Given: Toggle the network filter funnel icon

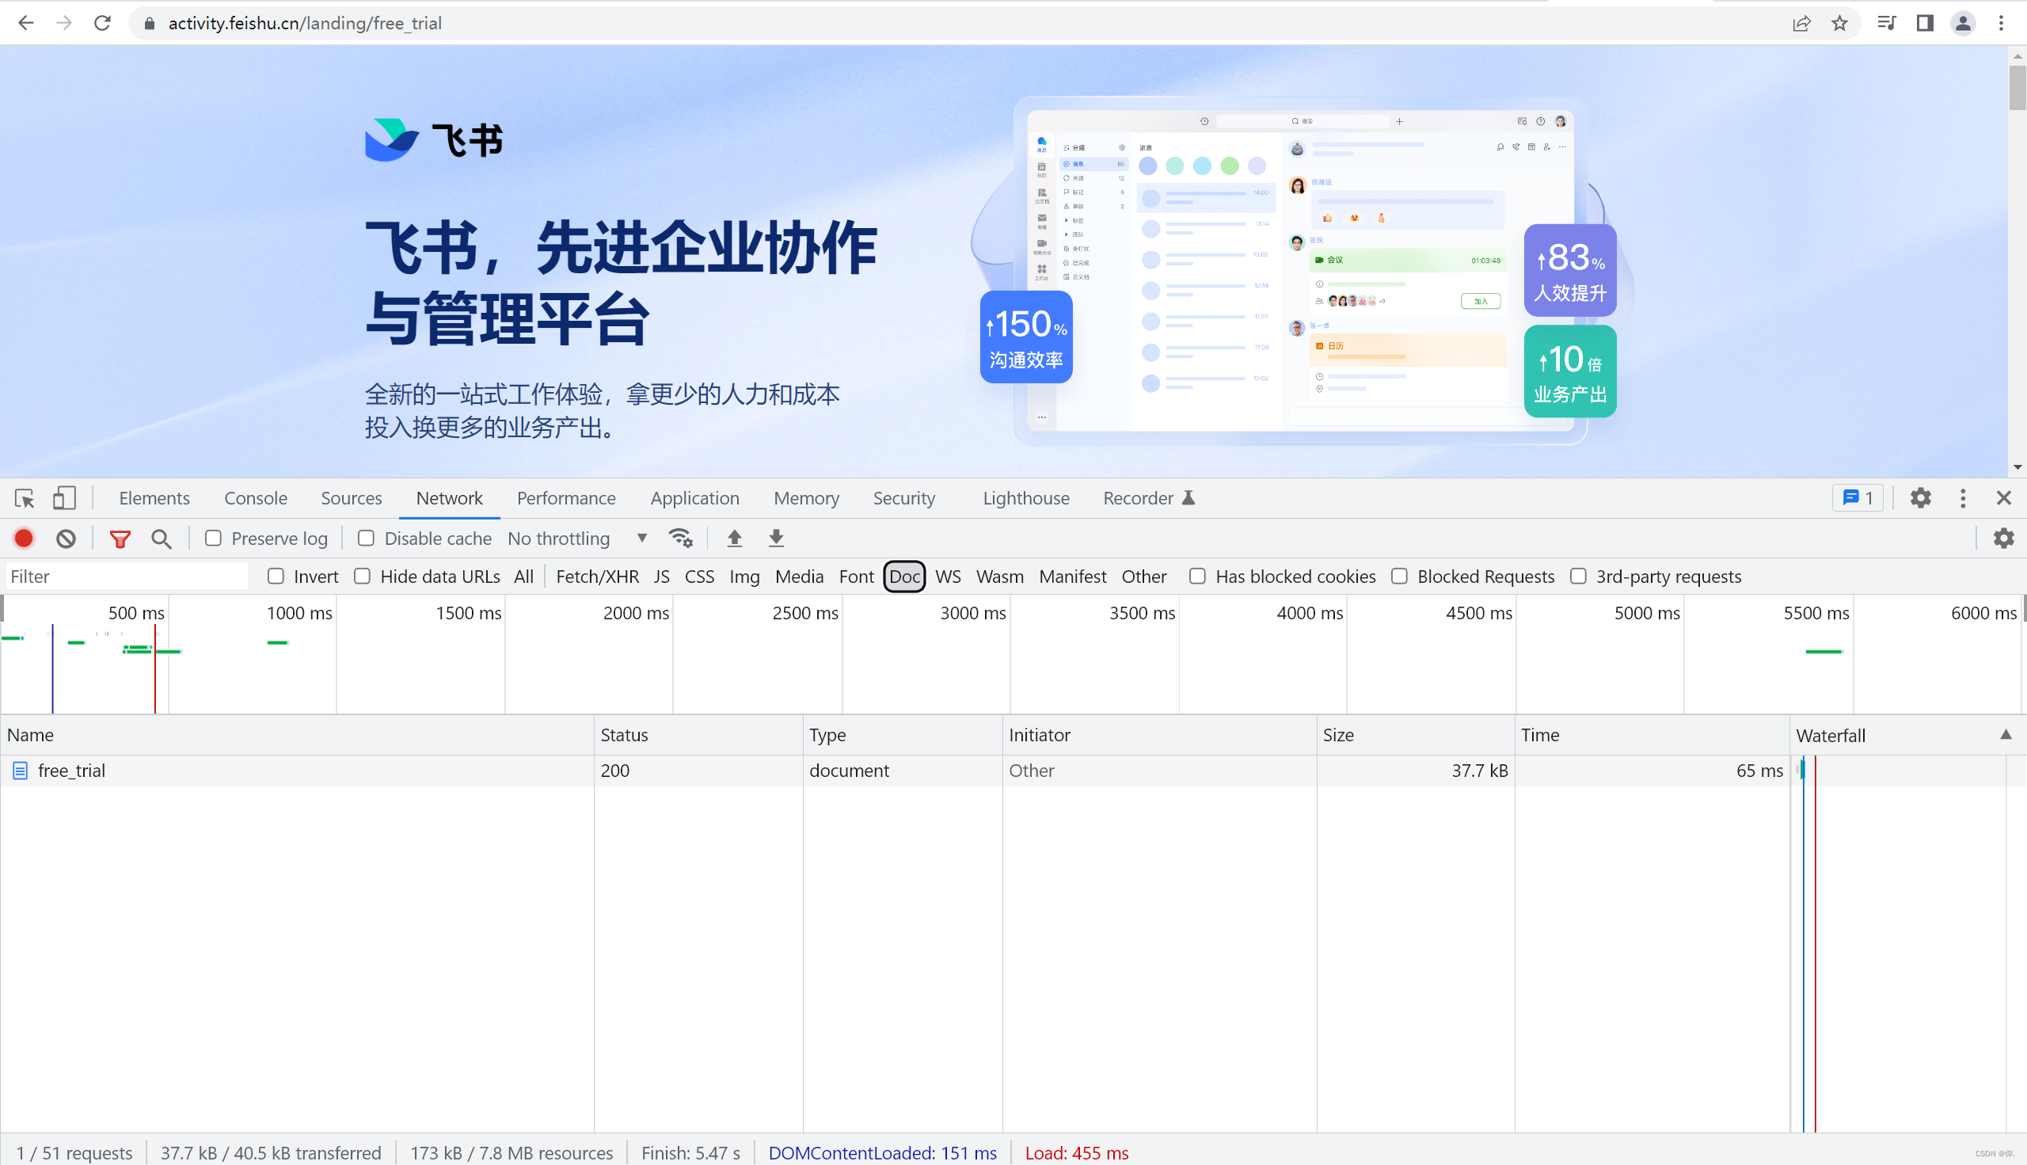Looking at the screenshot, I should coord(120,539).
